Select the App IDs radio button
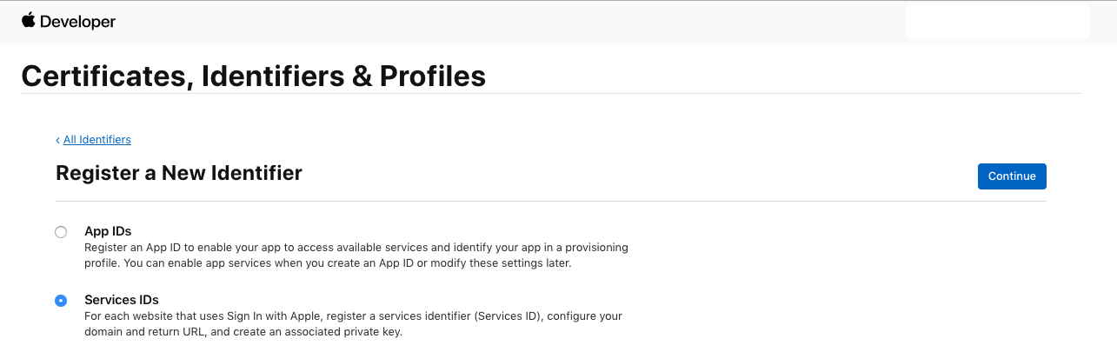The width and height of the screenshot is (1117, 352). coord(61,232)
